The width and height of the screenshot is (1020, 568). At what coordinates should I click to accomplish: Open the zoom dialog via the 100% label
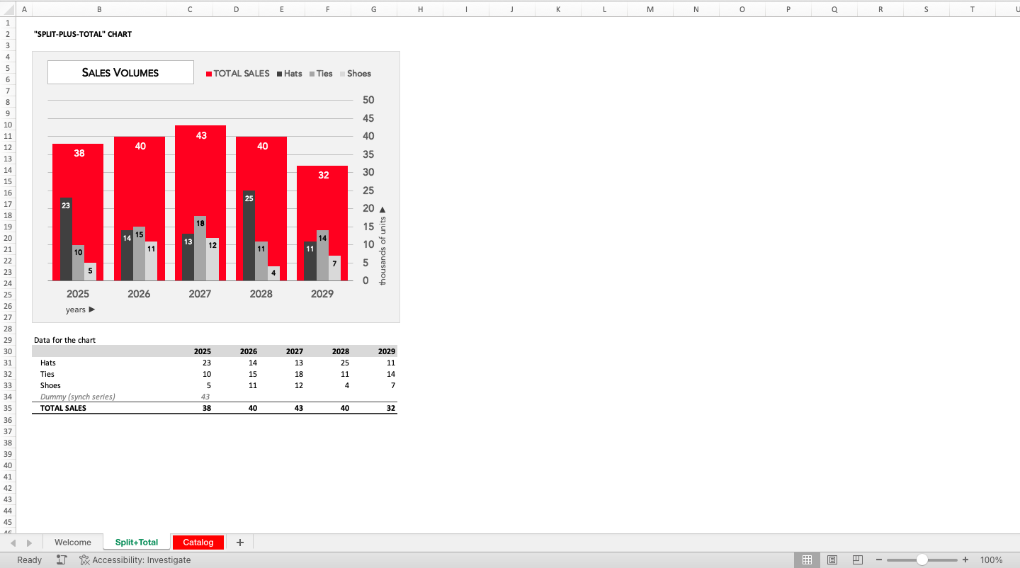click(992, 560)
